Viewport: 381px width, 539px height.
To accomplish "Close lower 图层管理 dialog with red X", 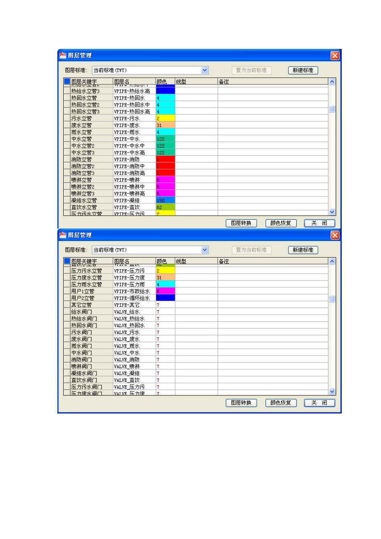I will point(335,235).
